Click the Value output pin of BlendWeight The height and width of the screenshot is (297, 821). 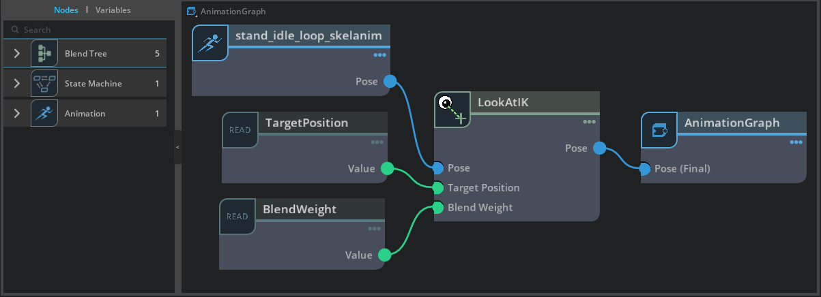coord(384,255)
